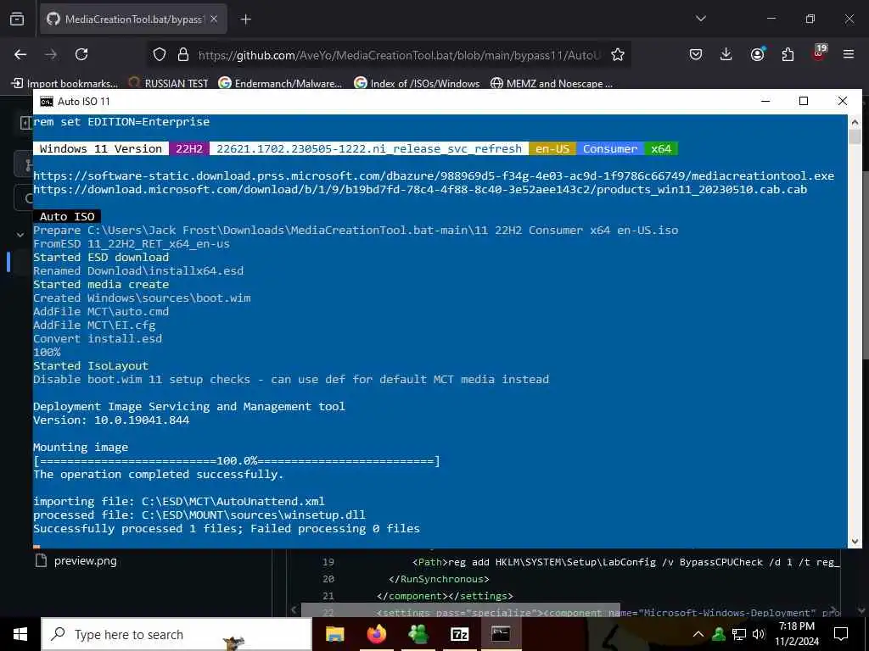The height and width of the screenshot is (651, 869).
Task: Switch to the command prompt taskbar icon
Action: 501,634
